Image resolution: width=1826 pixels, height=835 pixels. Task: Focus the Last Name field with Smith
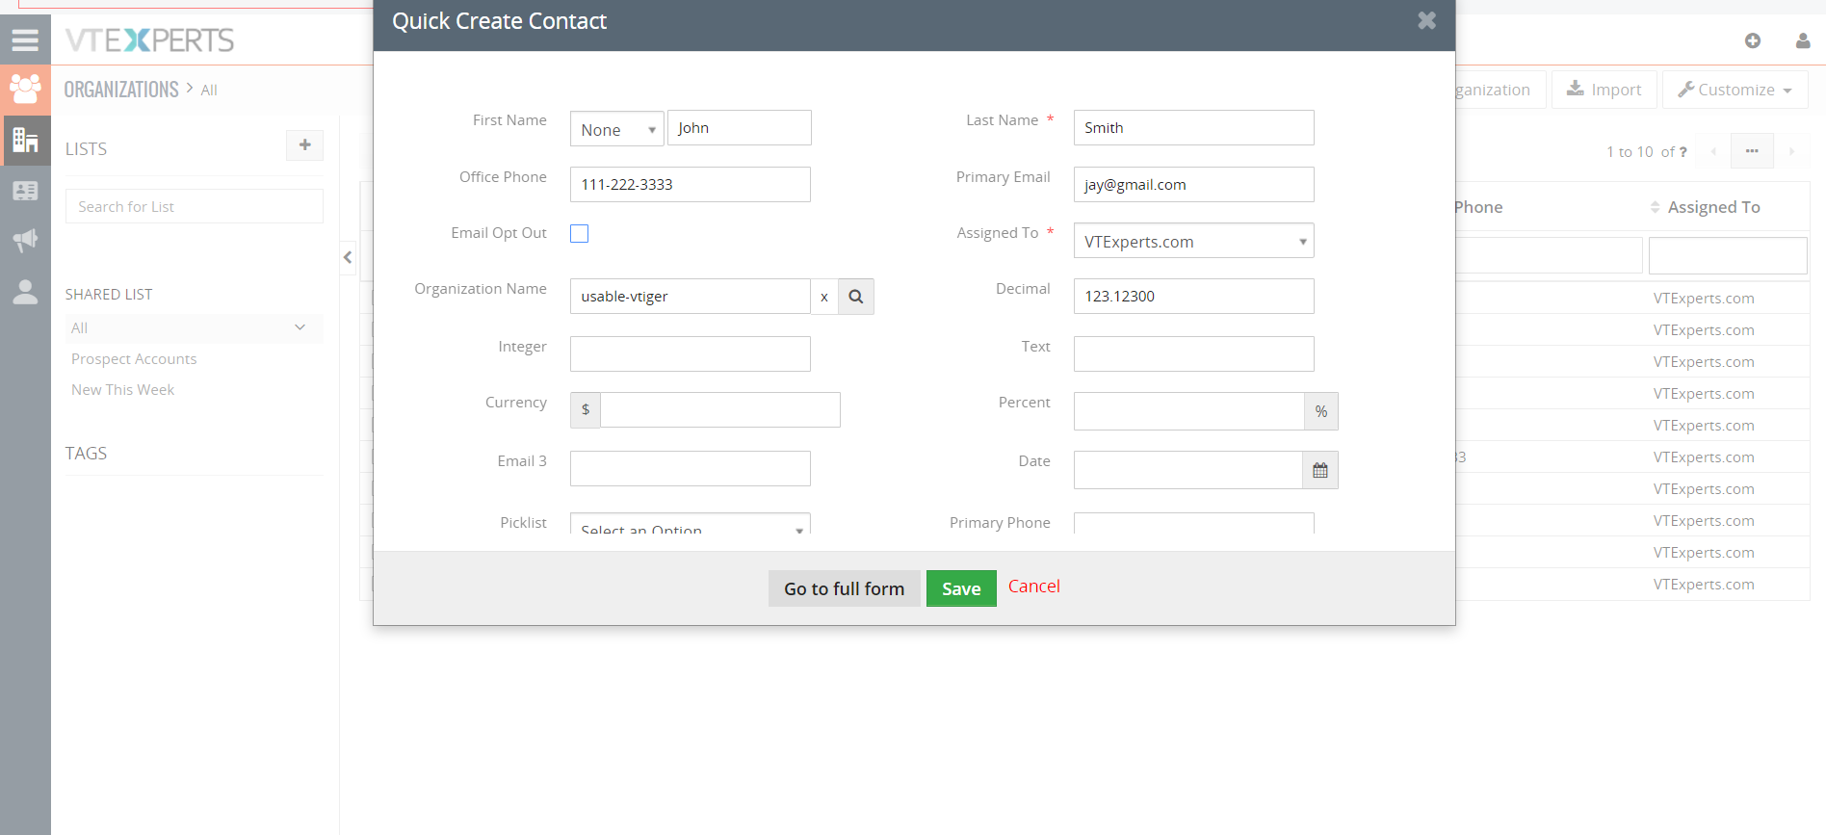point(1194,128)
